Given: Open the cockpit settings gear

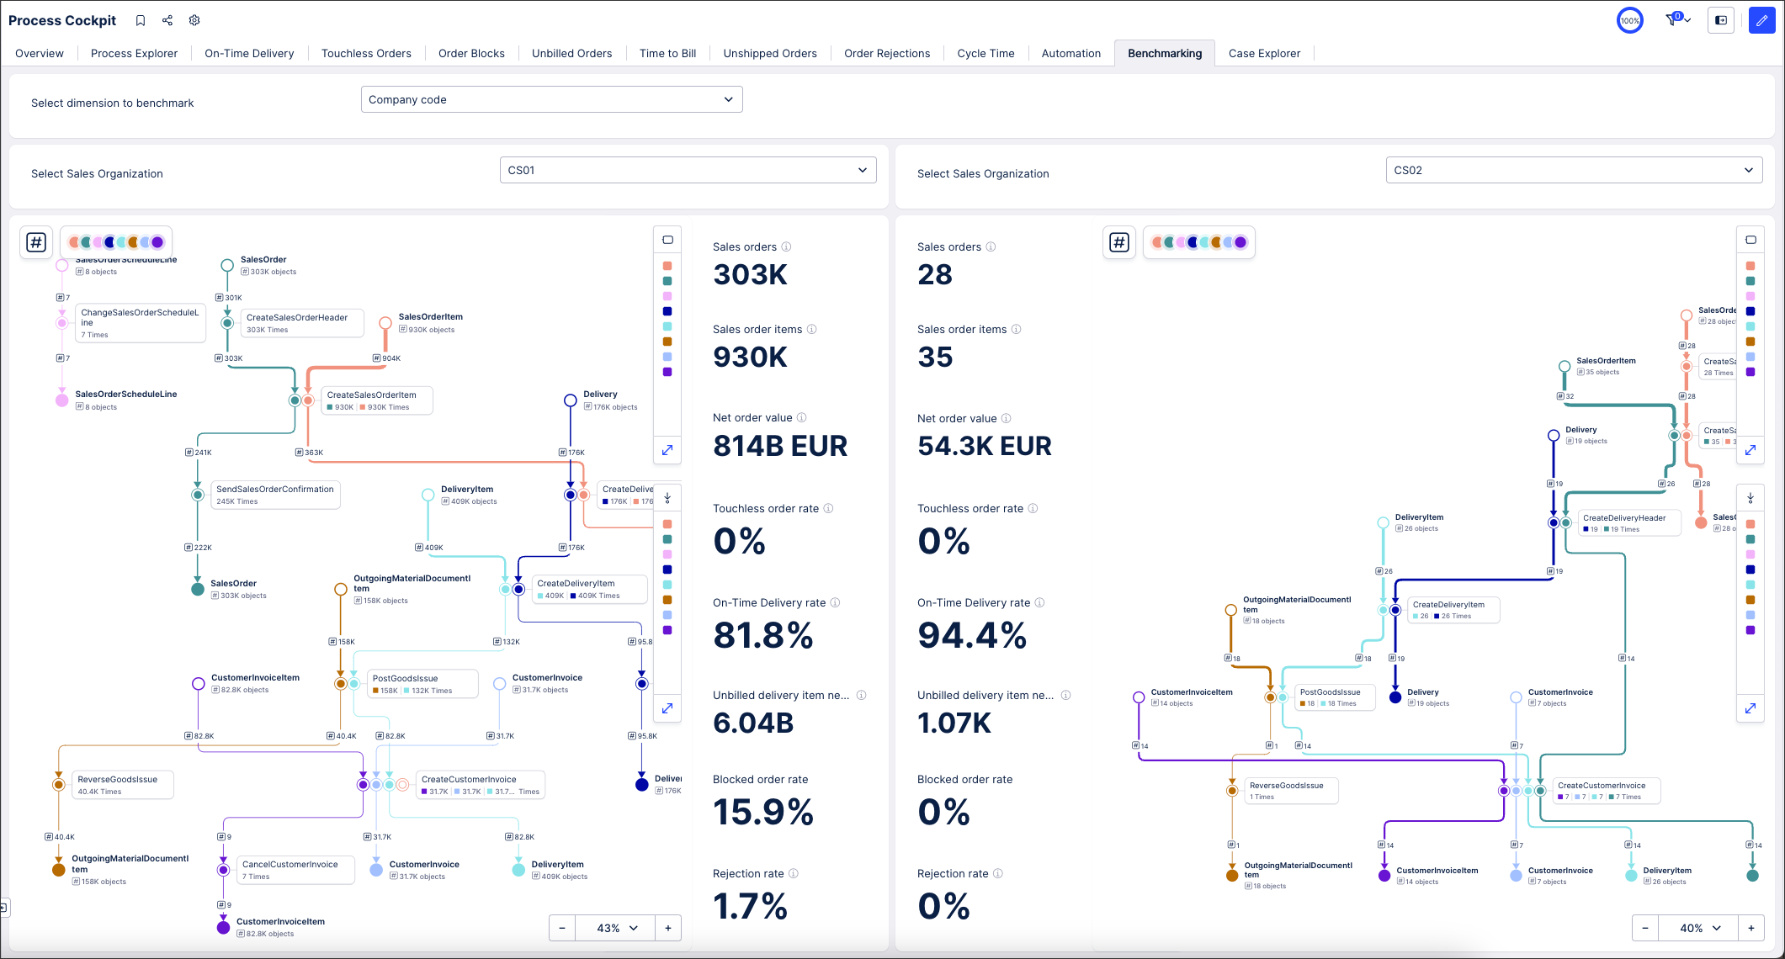Looking at the screenshot, I should 194,20.
